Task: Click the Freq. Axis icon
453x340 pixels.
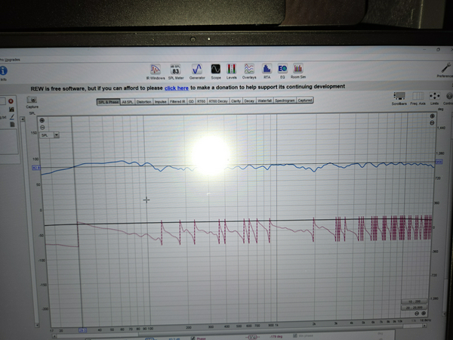Action: coord(418,98)
